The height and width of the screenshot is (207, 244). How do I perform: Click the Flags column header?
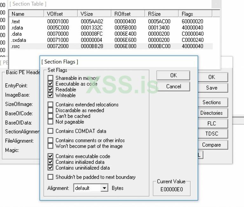tap(195, 14)
